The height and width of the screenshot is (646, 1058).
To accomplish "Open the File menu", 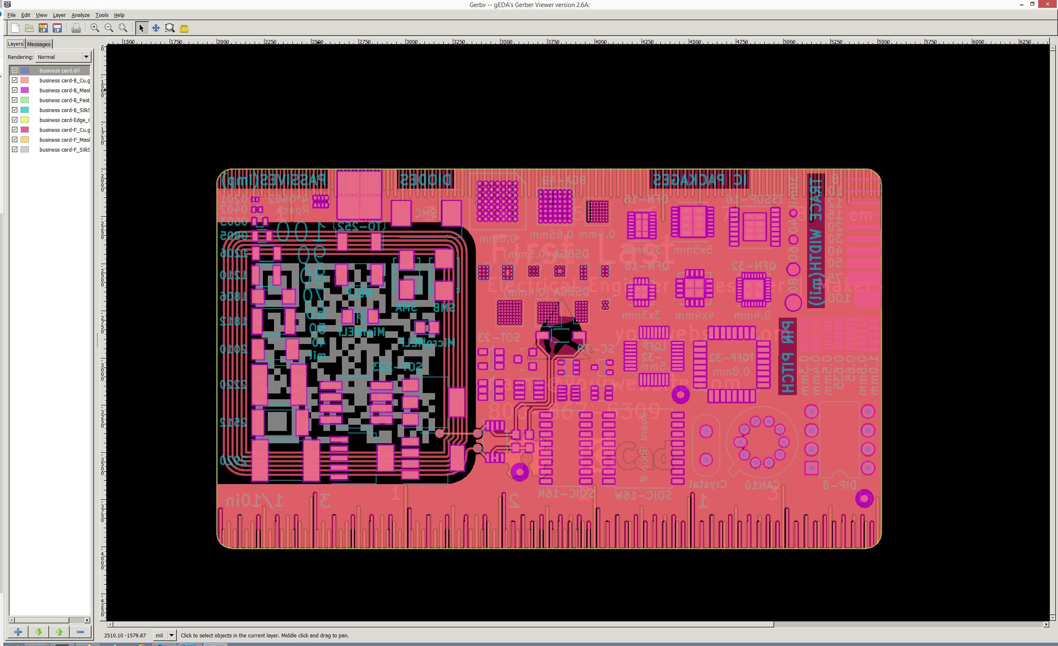I will [12, 15].
